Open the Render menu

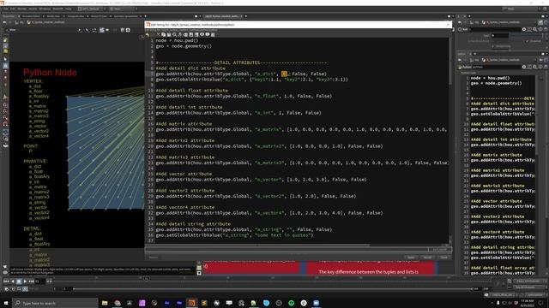click(22, 9)
